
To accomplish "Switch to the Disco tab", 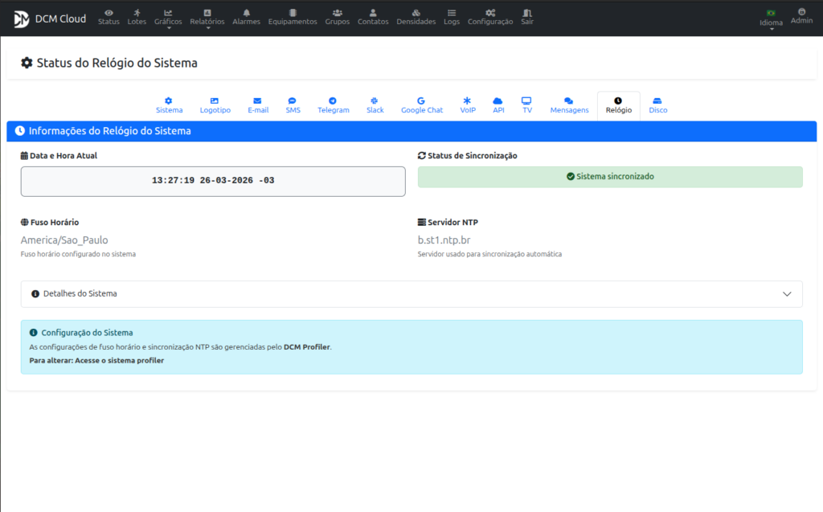I will click(657, 105).
